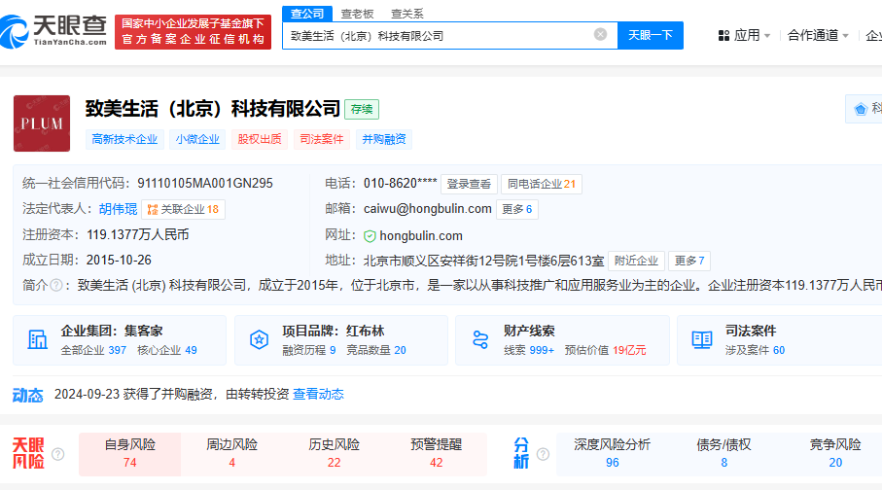This screenshot has height=490, width=882.
Task: Select the 小微企业 tag
Action: click(x=197, y=139)
